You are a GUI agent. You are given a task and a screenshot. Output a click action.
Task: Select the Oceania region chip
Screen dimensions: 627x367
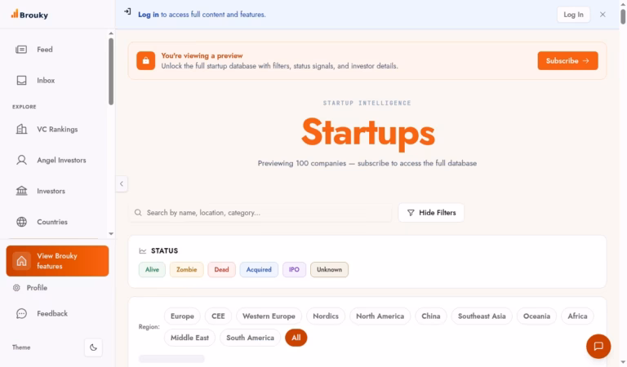[536, 316]
